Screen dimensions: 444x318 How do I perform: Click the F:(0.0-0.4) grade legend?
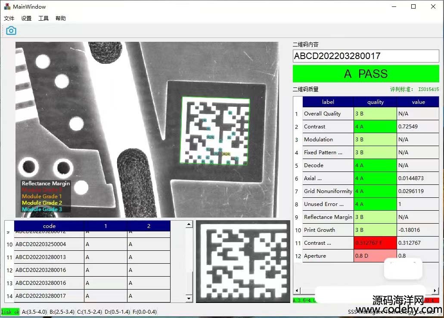(144, 312)
